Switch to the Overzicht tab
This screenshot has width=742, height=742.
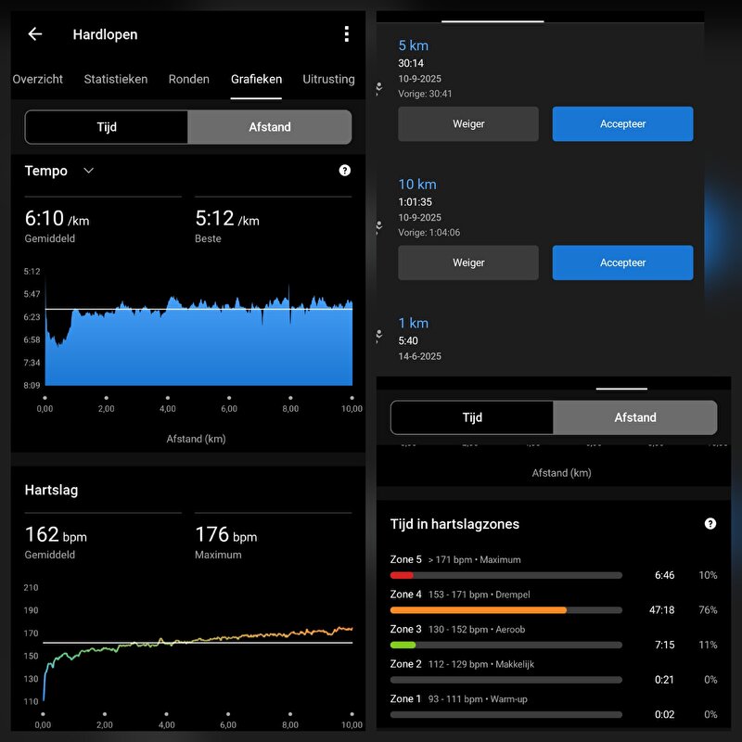tap(38, 79)
